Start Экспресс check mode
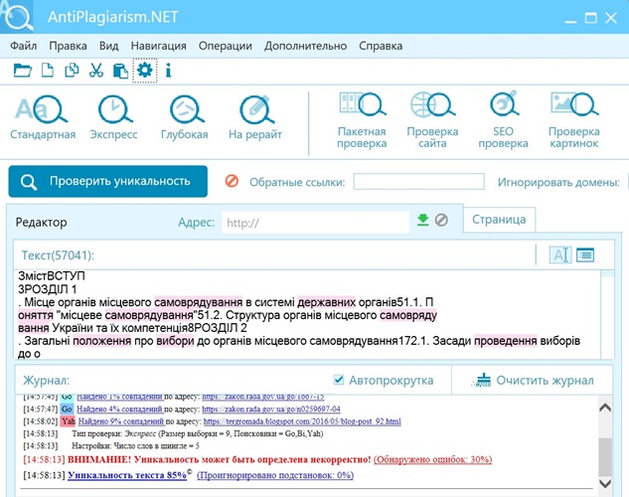The width and height of the screenshot is (629, 497). point(113,116)
